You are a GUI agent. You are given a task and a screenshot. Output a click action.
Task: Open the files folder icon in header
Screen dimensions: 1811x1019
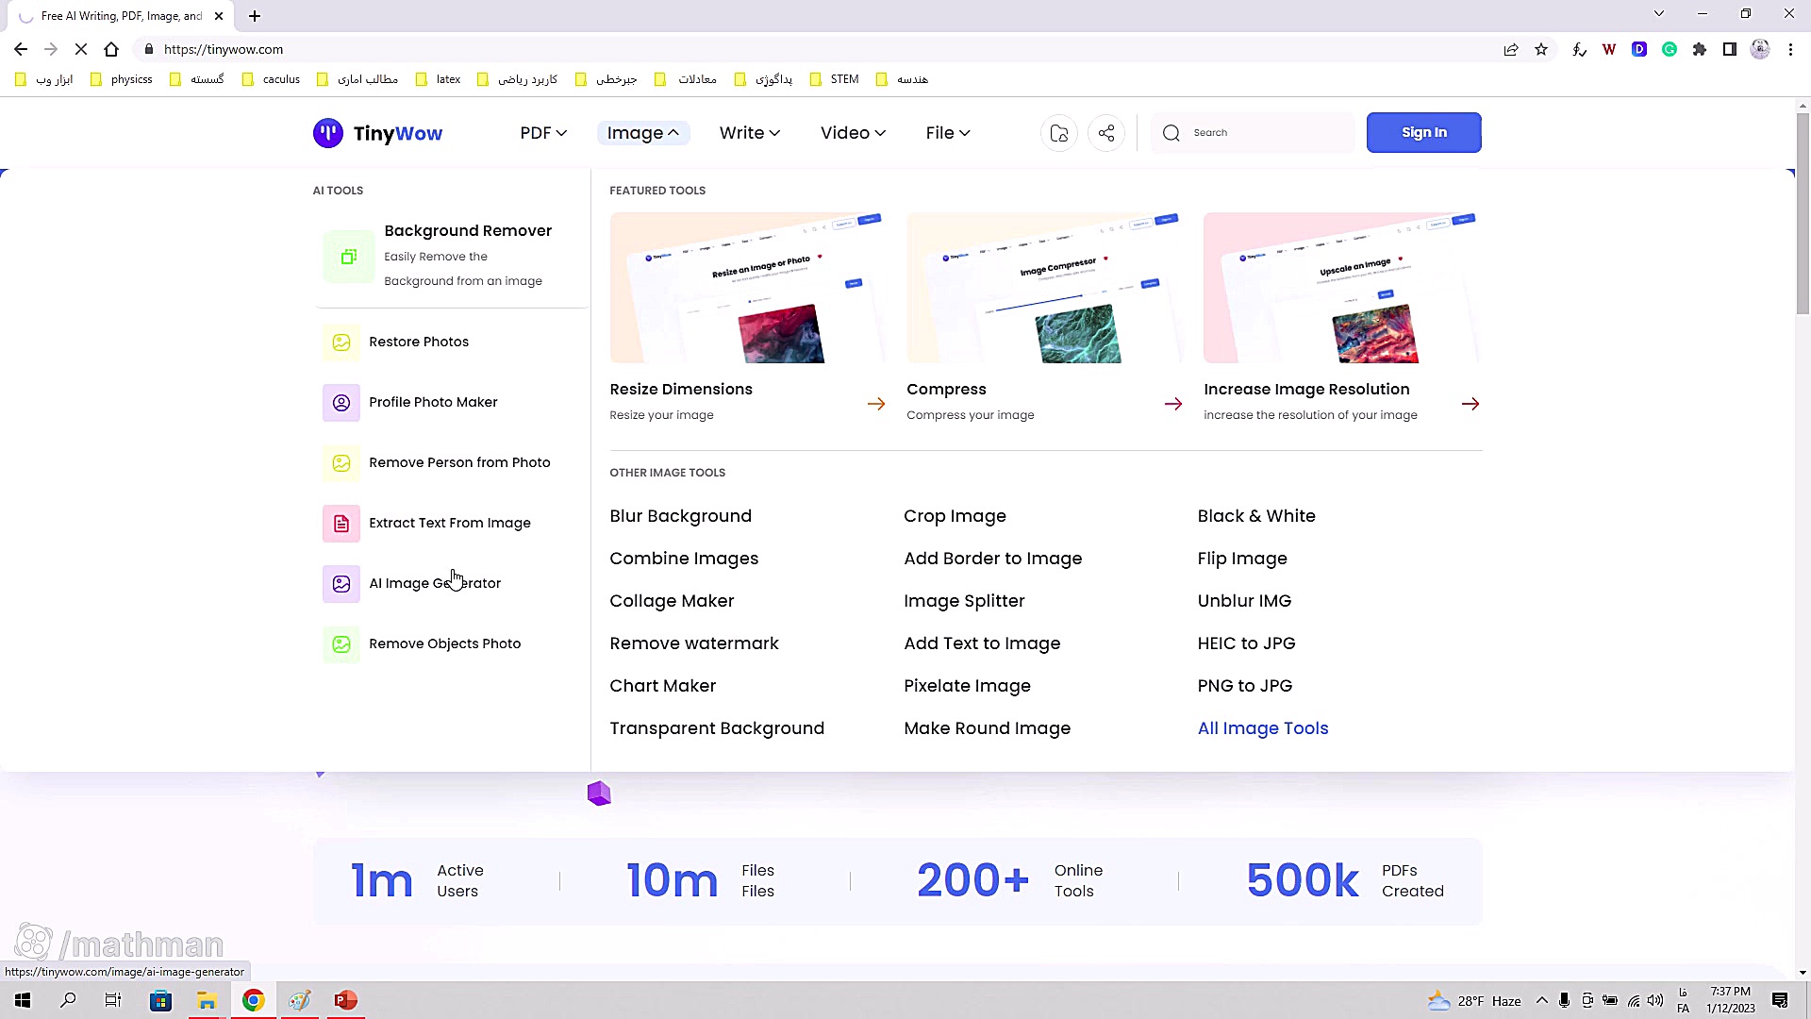1059,133
